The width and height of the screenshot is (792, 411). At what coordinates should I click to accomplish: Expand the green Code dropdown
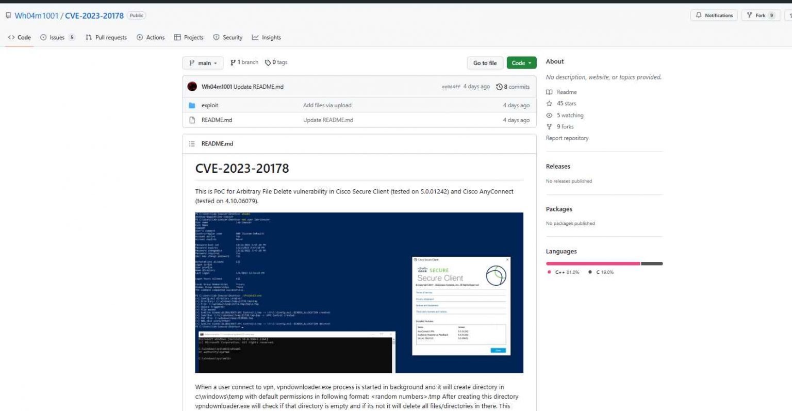tap(521, 62)
